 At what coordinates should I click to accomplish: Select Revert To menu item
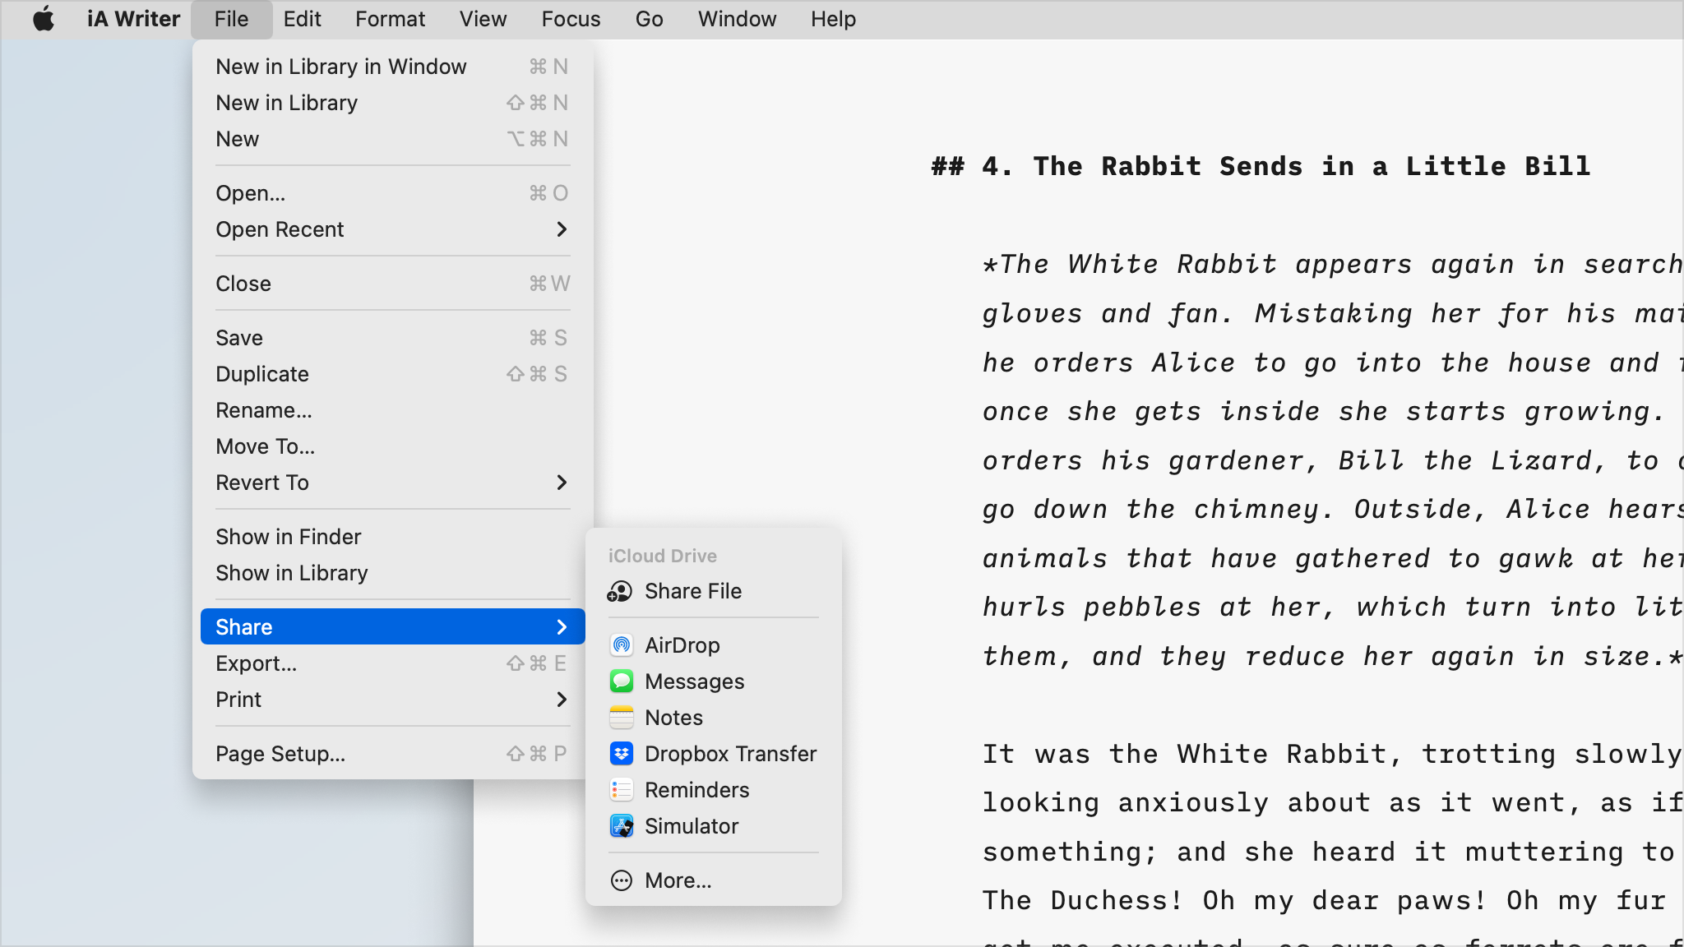392,483
